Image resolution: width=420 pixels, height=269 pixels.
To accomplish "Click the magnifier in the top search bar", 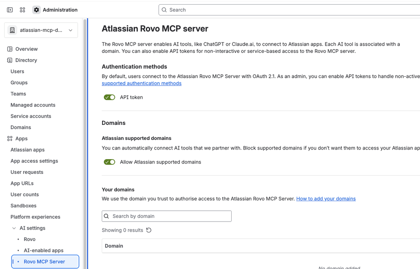I will click(164, 10).
